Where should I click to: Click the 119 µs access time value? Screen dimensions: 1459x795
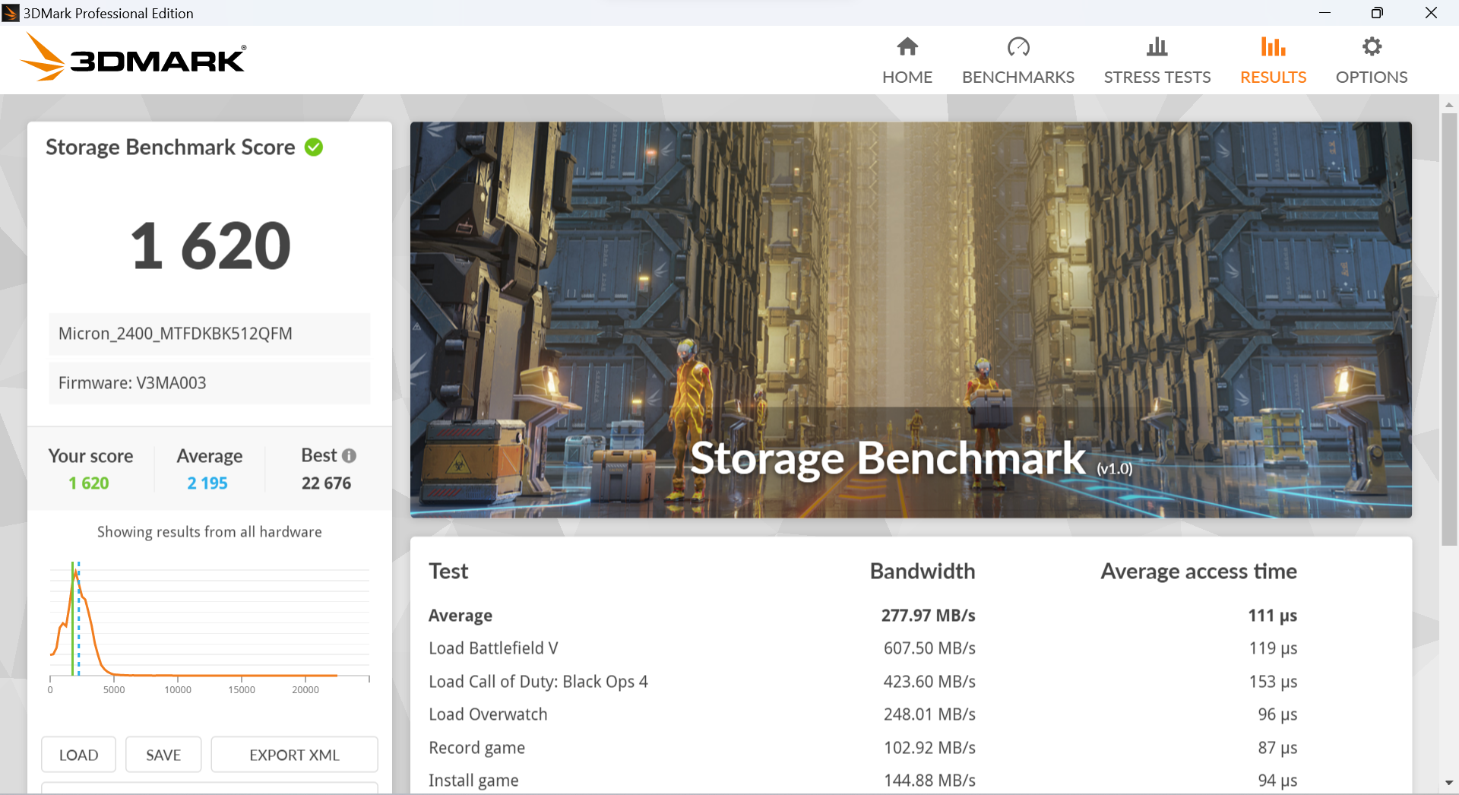coord(1274,648)
